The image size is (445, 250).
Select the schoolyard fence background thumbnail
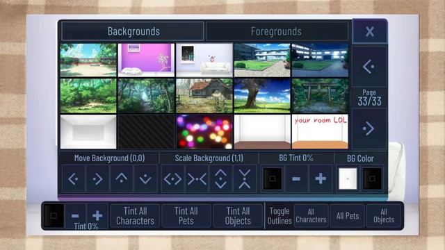pos(88,60)
